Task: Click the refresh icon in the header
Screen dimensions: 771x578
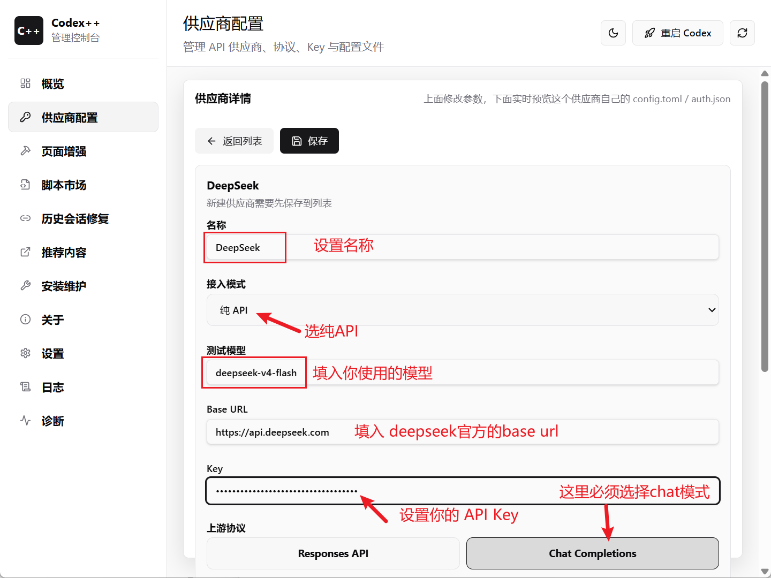Action: (742, 33)
